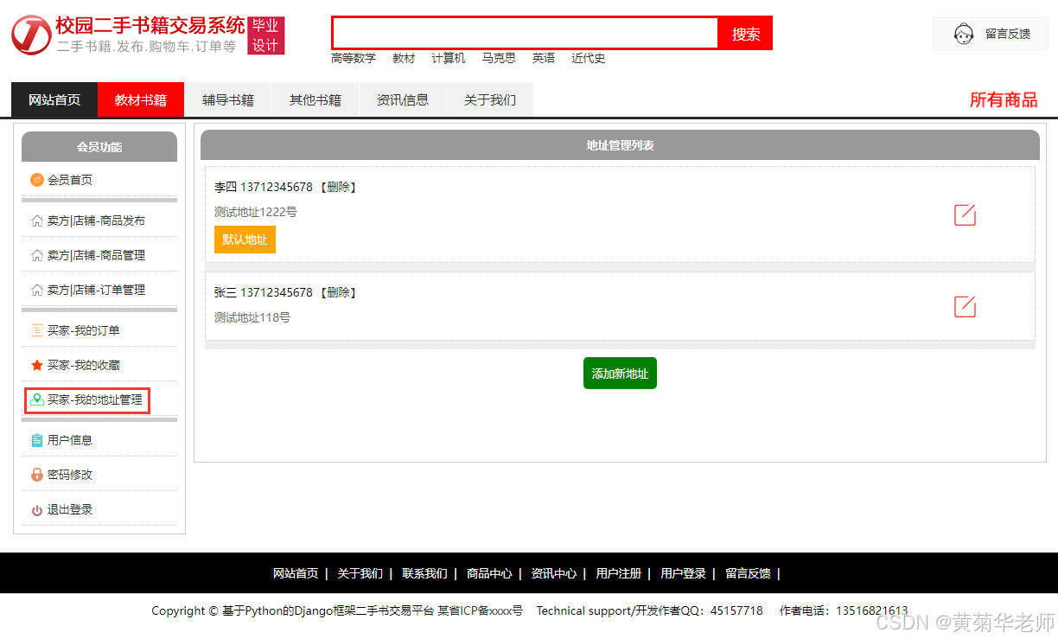This screenshot has height=639, width=1058.
Task: Open the 教材书籍 navigation tab
Action: [x=141, y=99]
